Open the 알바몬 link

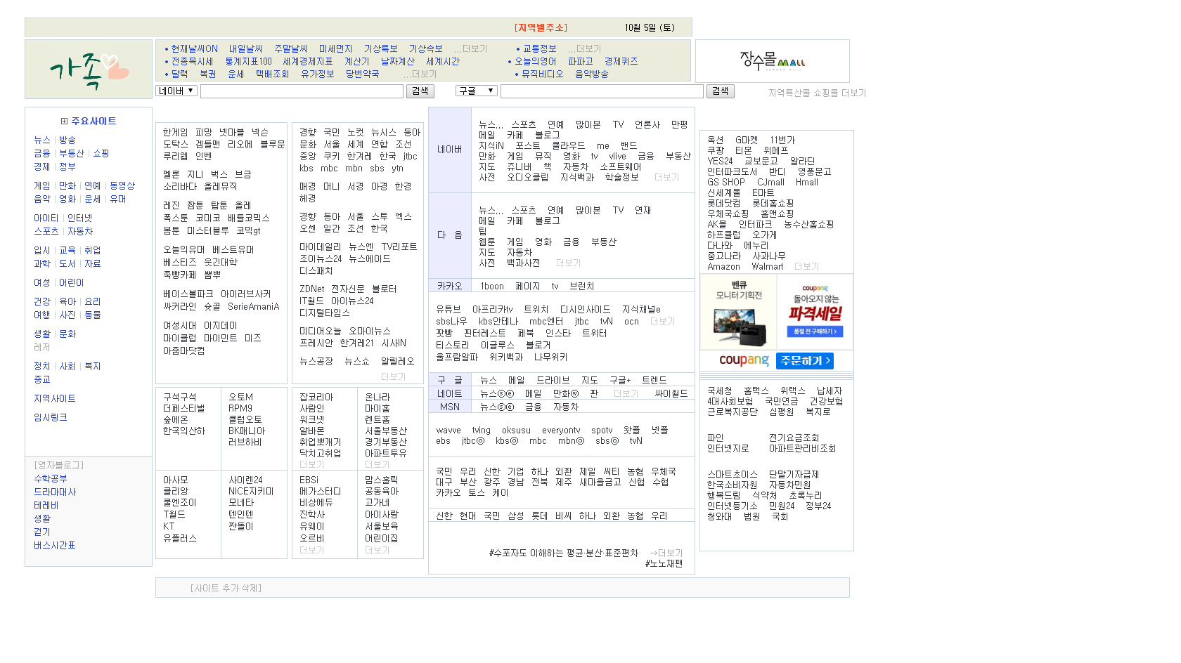tap(312, 431)
